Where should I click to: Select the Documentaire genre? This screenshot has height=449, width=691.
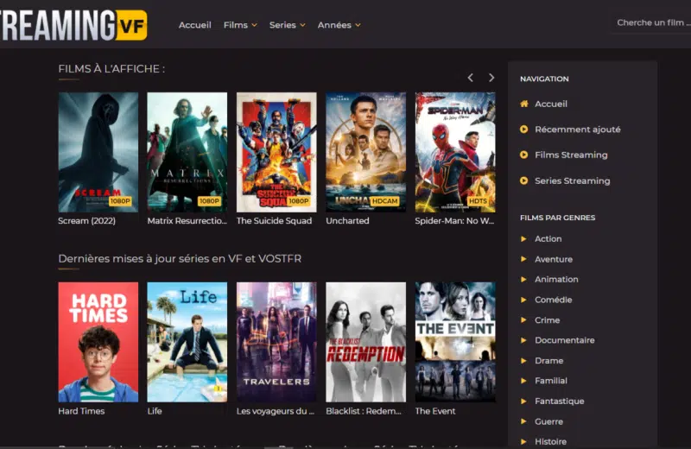pos(565,340)
